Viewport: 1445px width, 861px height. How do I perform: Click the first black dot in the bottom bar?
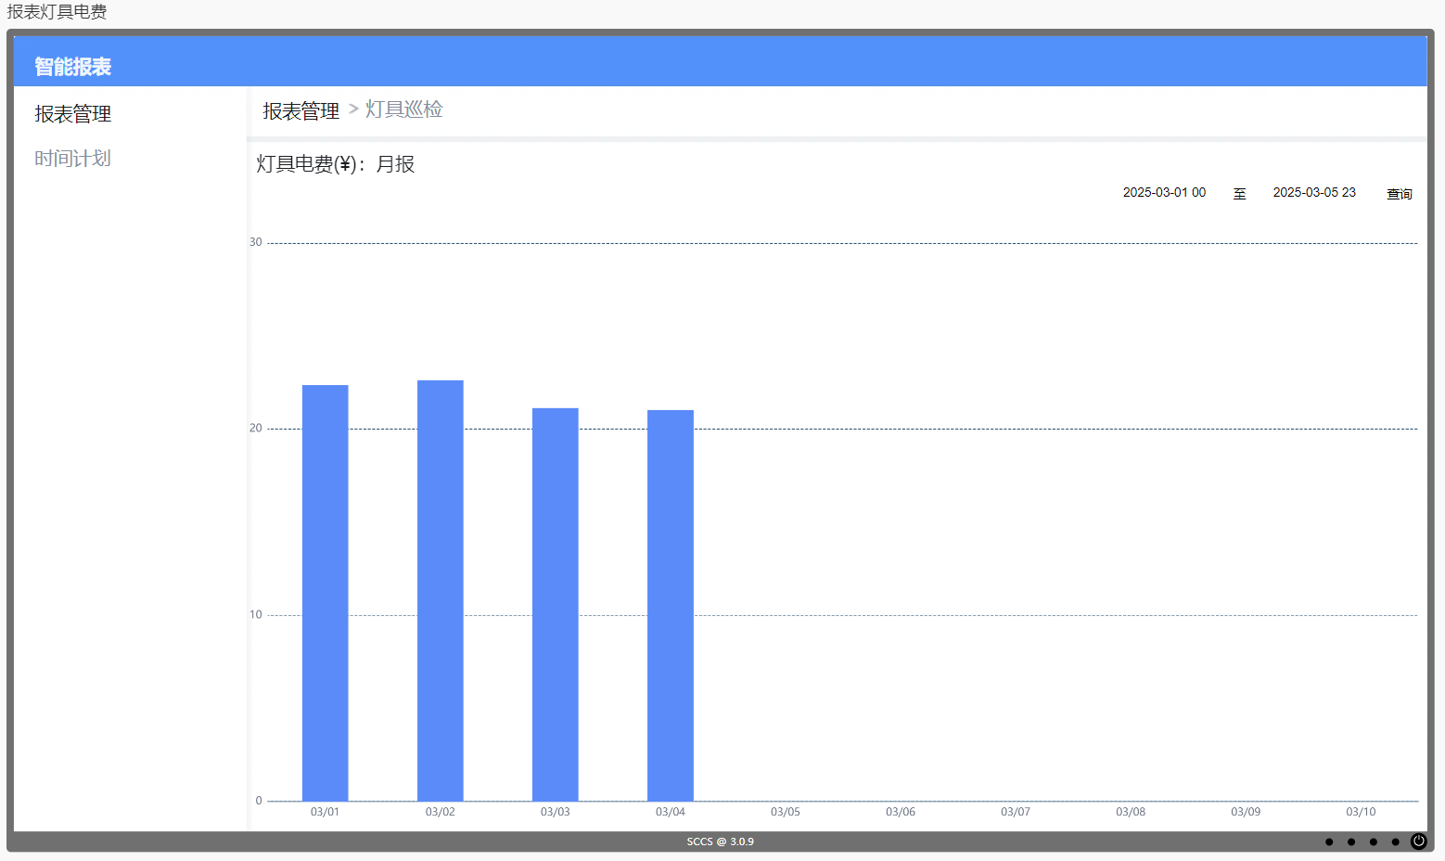click(x=1329, y=842)
